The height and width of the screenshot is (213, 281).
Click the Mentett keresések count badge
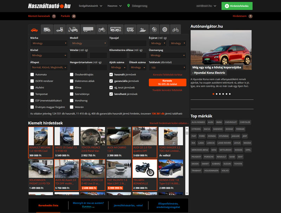54,16
